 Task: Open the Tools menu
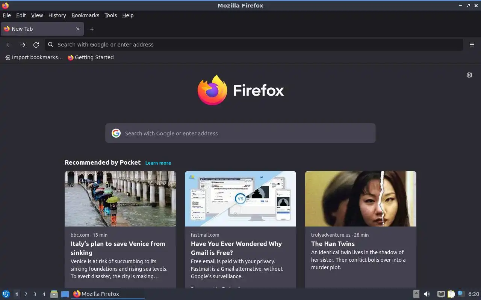(111, 15)
